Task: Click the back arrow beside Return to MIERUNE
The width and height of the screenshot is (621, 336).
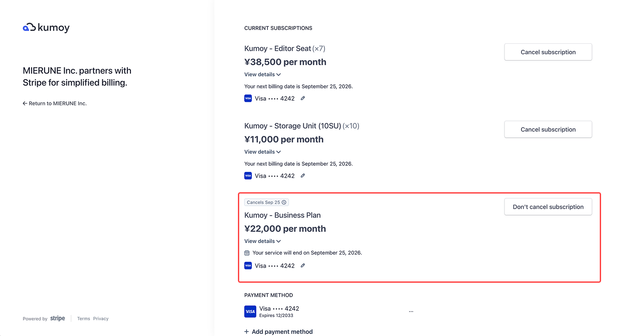Action: click(25, 103)
